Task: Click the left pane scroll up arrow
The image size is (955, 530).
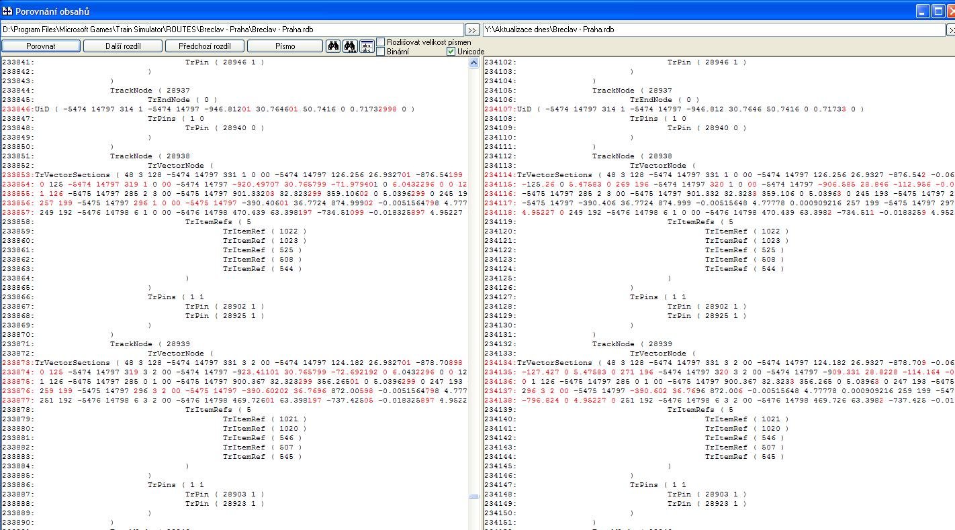Action: [x=473, y=63]
